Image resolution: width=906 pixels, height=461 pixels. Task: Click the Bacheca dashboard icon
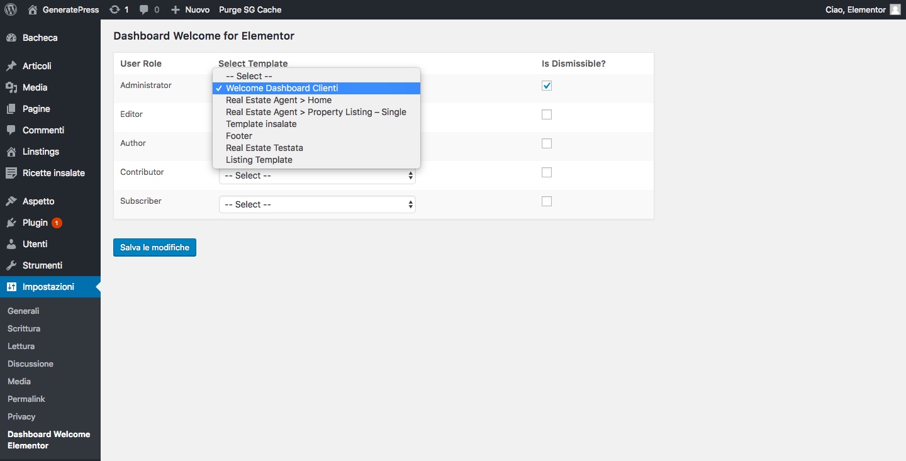click(11, 38)
